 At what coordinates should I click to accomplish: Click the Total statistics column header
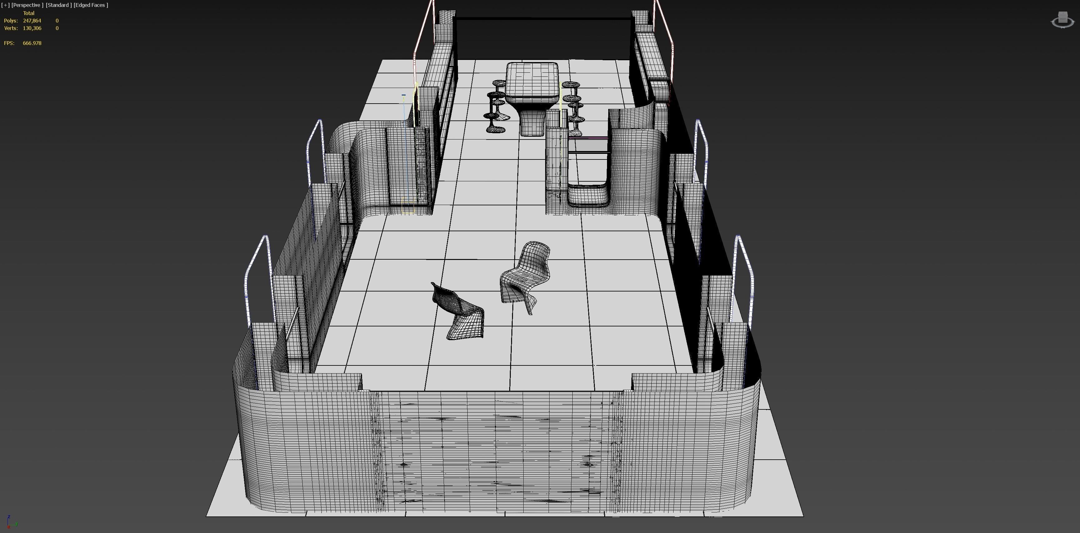[28, 13]
